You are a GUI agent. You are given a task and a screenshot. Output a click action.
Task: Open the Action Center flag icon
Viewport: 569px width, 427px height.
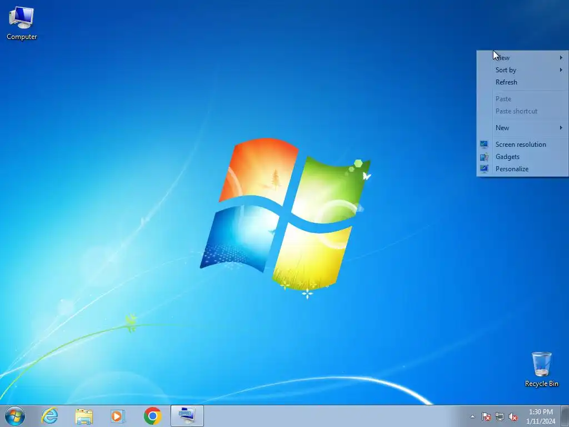[486, 416]
